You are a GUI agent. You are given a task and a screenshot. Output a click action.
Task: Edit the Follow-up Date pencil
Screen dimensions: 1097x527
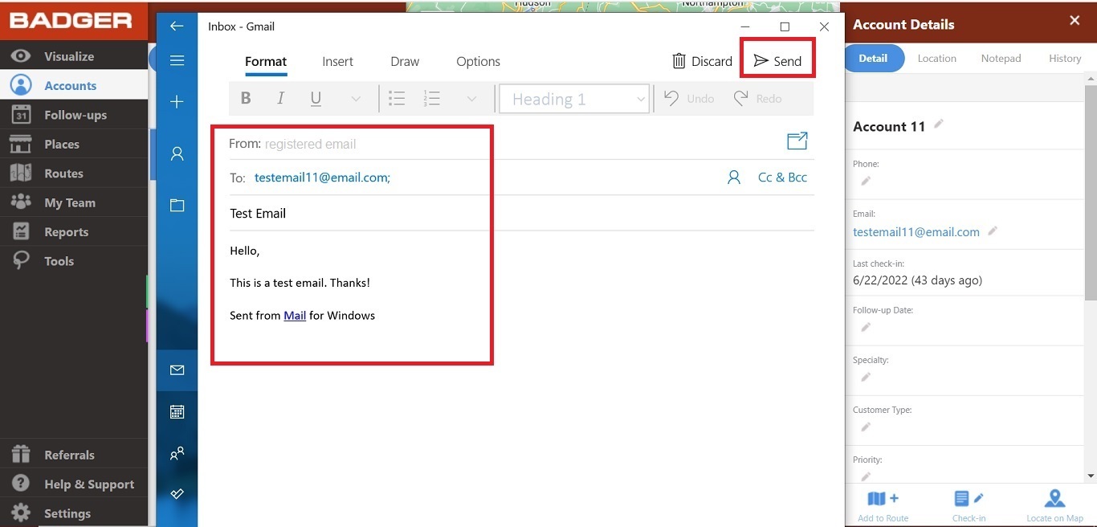[x=866, y=328]
